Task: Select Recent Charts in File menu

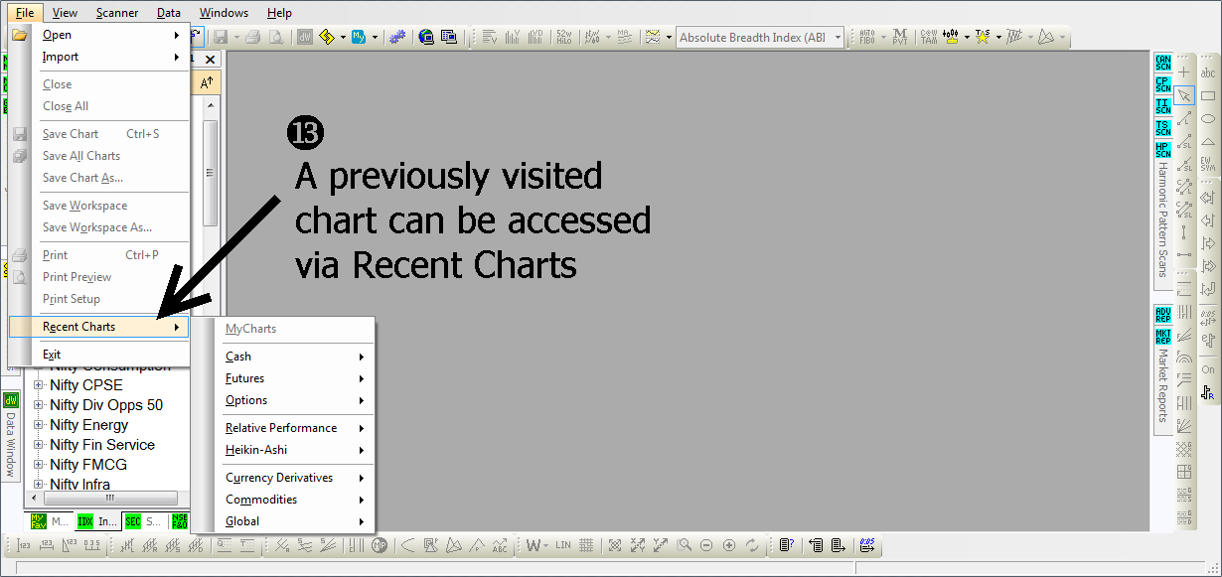Action: (x=98, y=327)
